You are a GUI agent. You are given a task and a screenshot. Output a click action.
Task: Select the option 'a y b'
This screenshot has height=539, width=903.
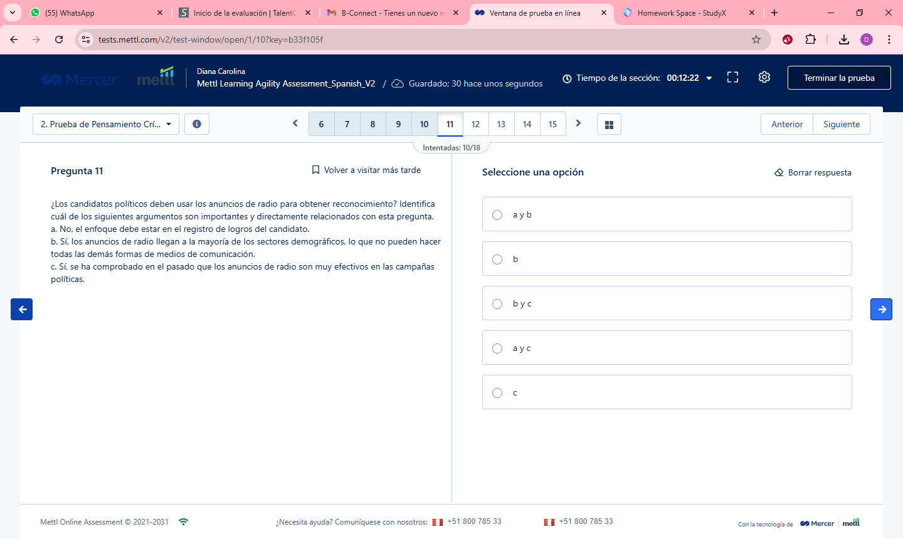pyautogui.click(x=667, y=214)
